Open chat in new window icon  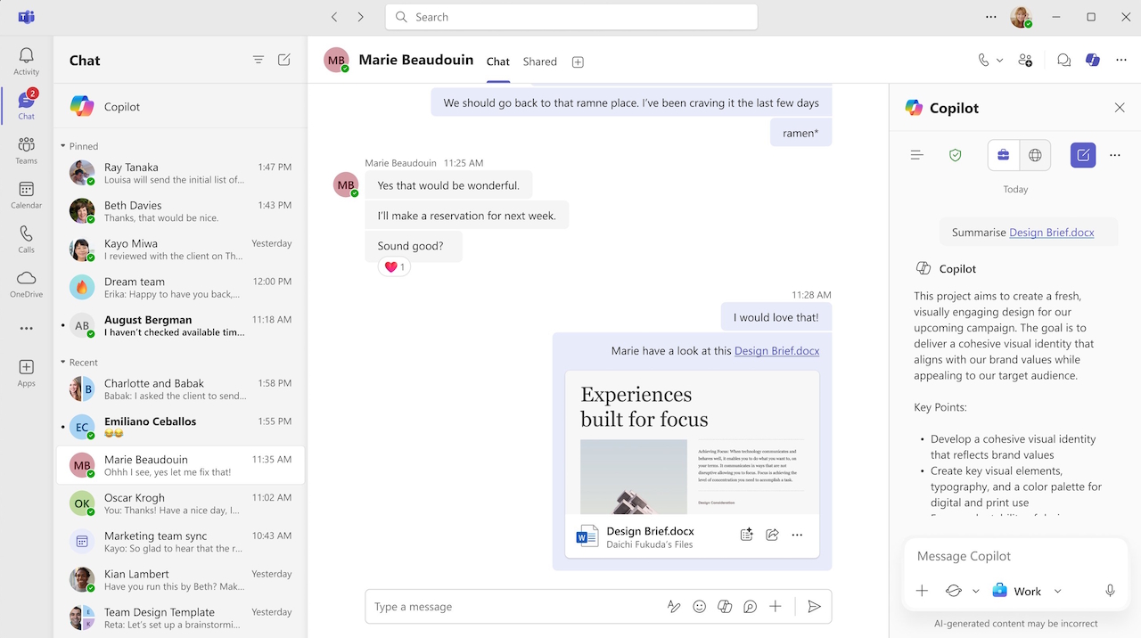point(1063,61)
